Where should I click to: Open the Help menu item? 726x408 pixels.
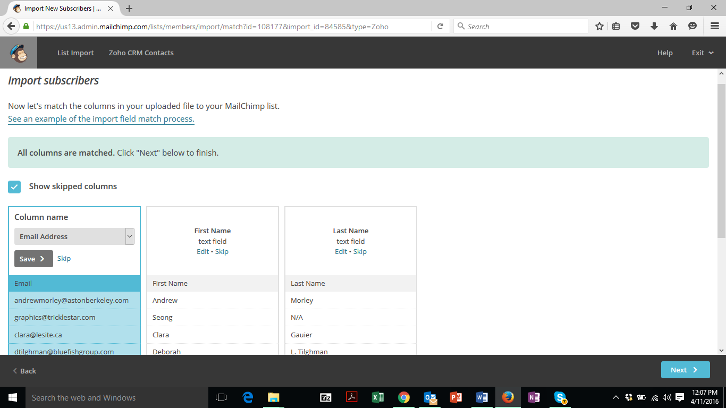tap(665, 53)
